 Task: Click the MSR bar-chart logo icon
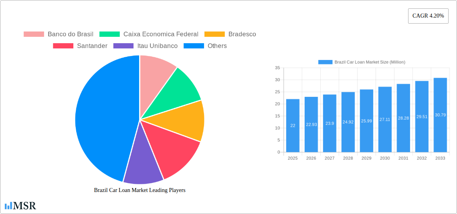pos(8,206)
